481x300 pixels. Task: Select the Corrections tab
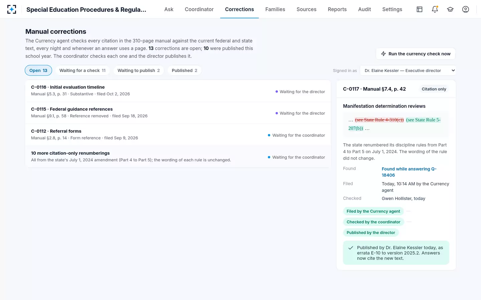click(239, 9)
